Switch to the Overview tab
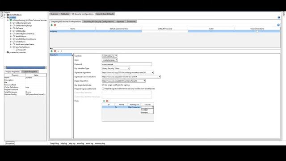 pyautogui.click(x=54, y=14)
